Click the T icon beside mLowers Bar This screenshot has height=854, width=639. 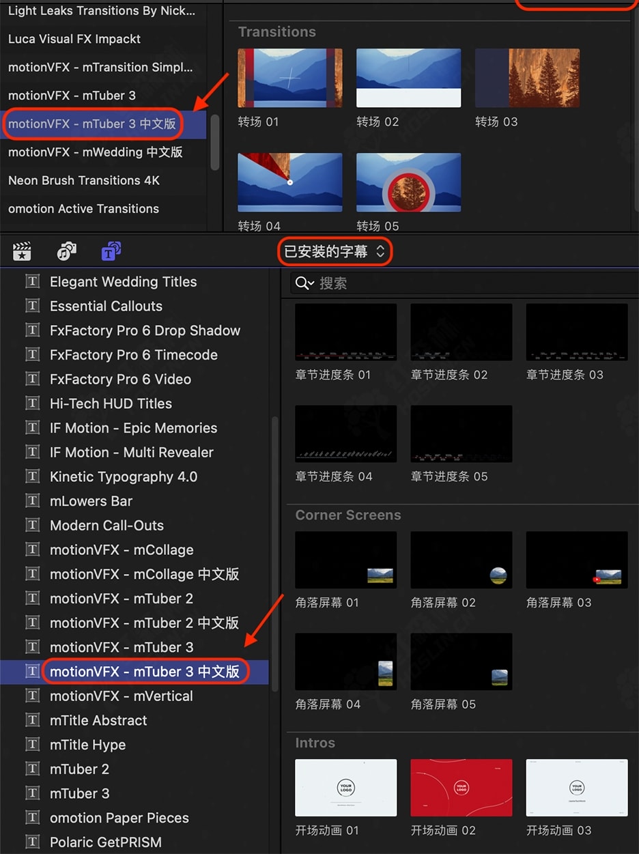[32, 501]
